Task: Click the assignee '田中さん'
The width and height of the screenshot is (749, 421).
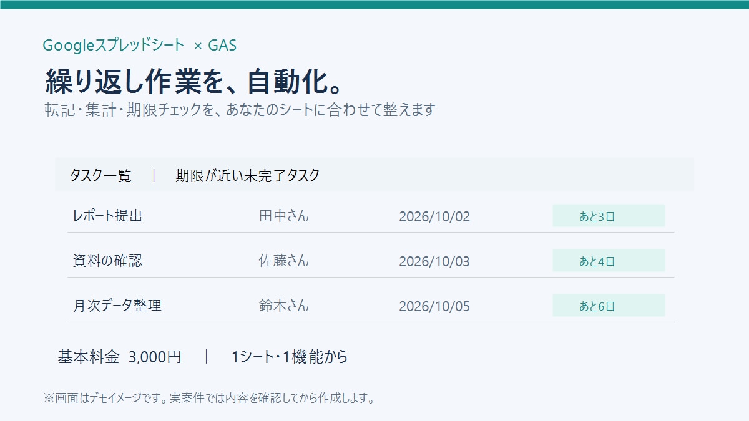Action: (x=284, y=216)
